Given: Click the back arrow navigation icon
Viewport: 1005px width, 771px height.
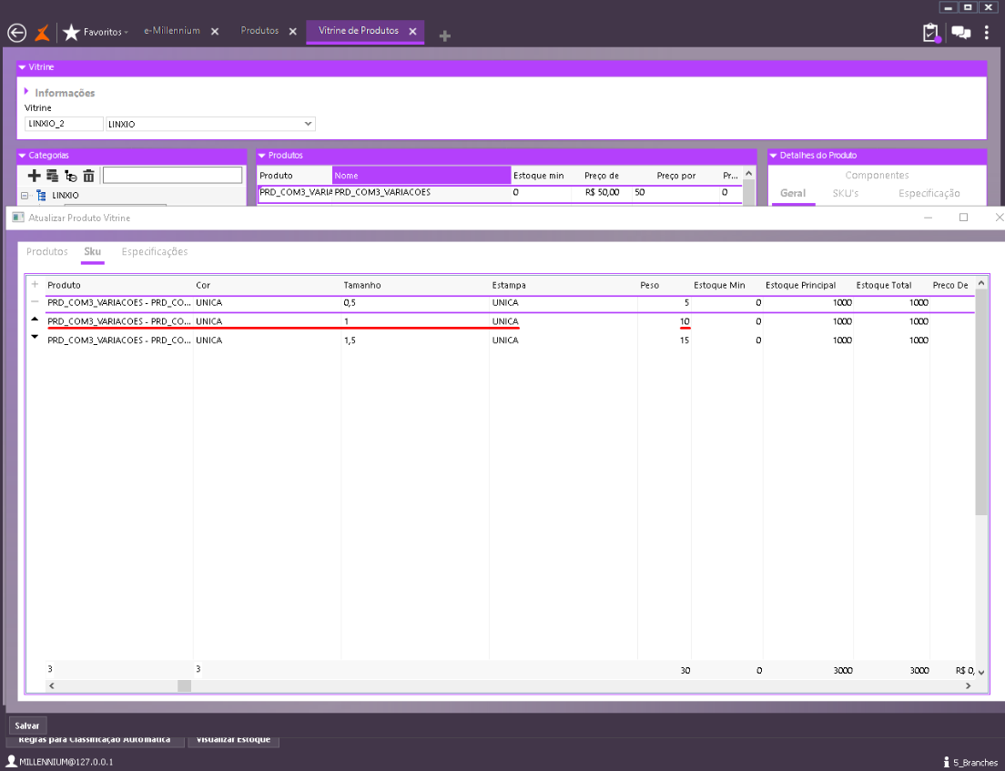Looking at the screenshot, I should point(16,33).
